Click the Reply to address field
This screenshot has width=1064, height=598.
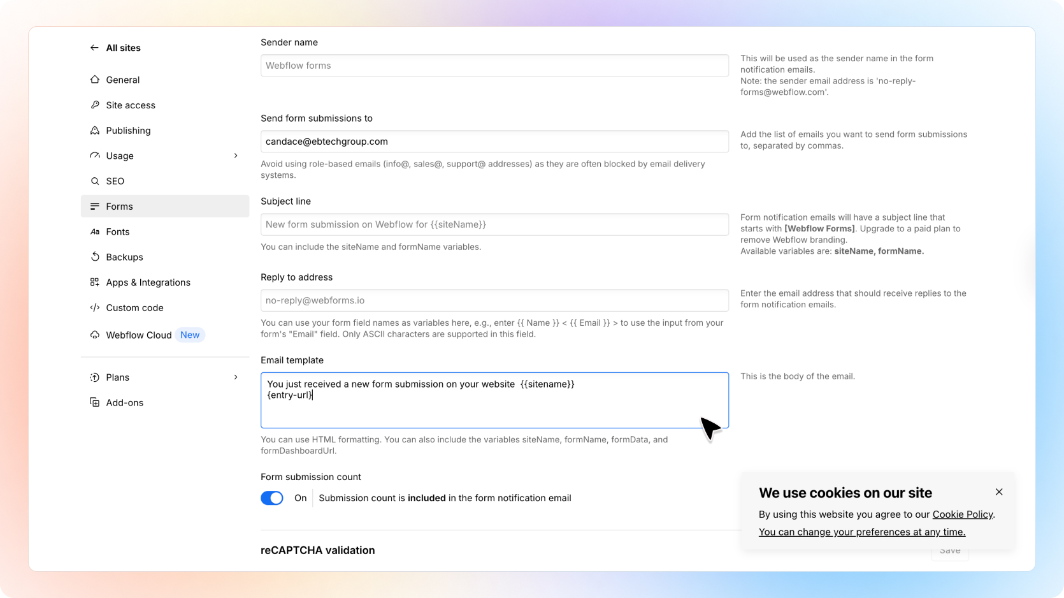[x=494, y=300]
